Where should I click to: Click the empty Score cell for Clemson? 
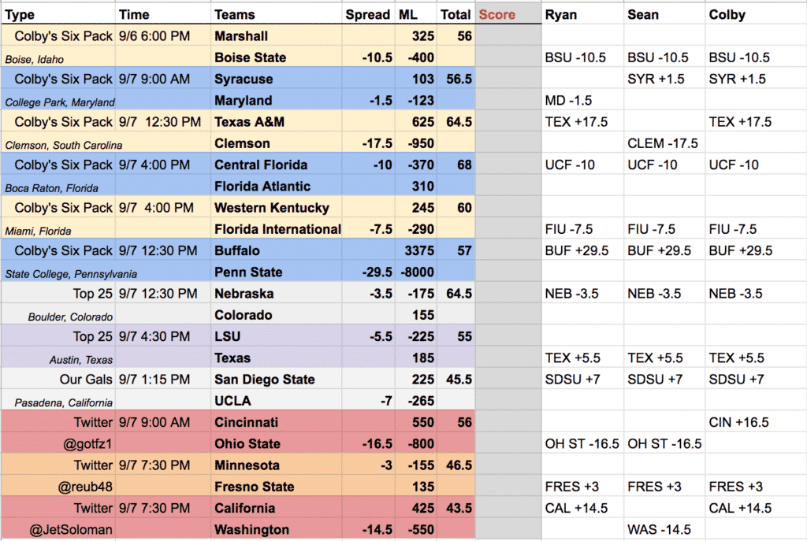508,143
